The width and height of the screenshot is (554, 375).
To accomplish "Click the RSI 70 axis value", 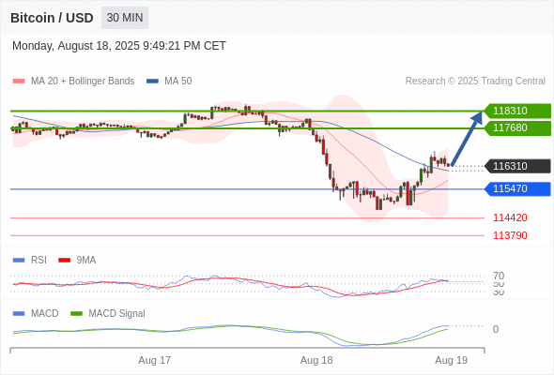I will (x=499, y=276).
